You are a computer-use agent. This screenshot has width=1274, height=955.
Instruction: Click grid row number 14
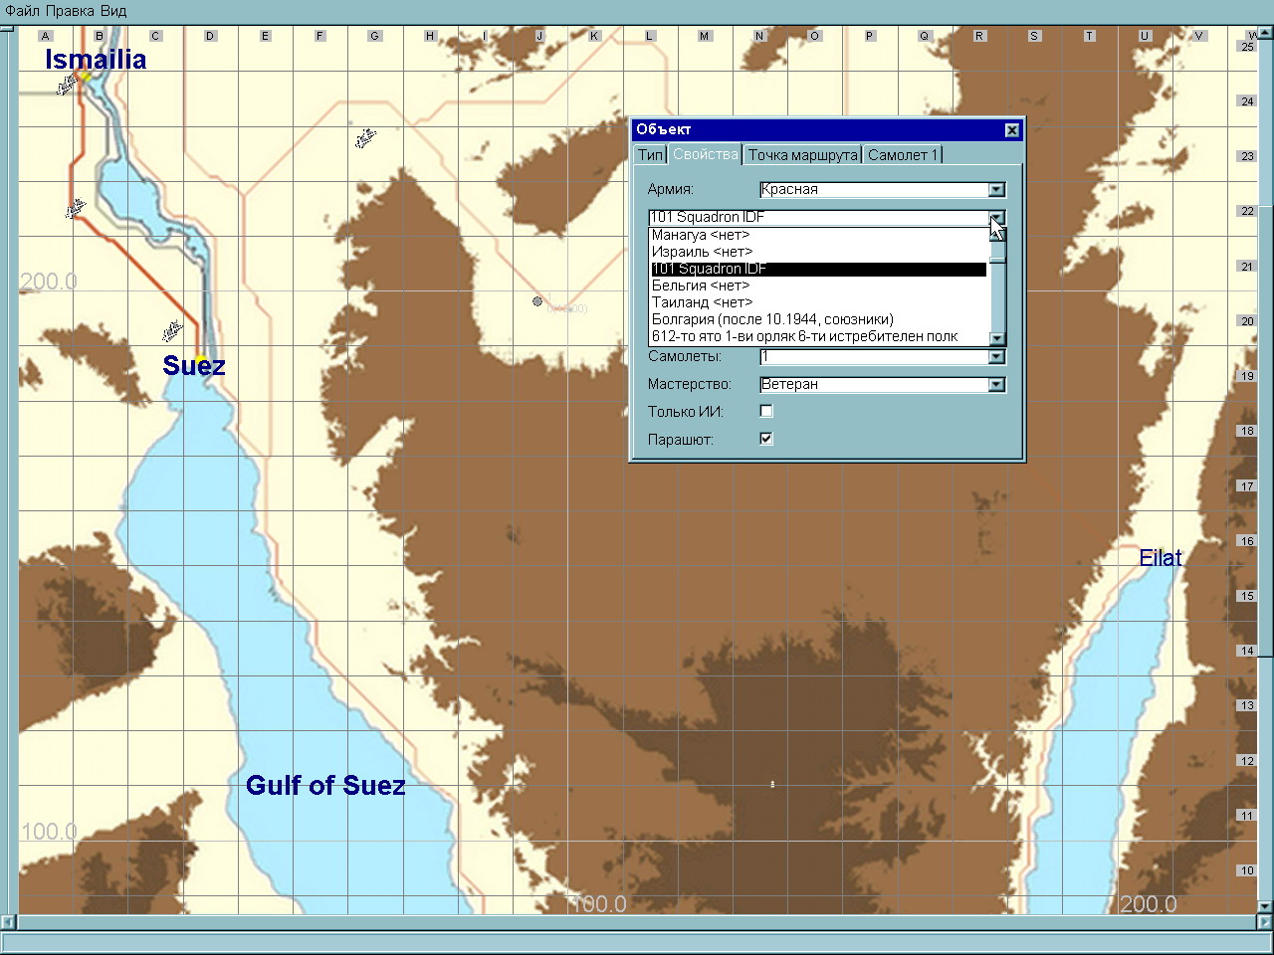click(1247, 651)
